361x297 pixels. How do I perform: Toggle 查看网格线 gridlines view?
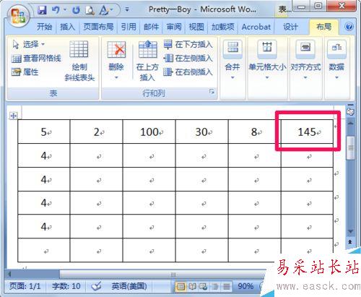(36, 59)
